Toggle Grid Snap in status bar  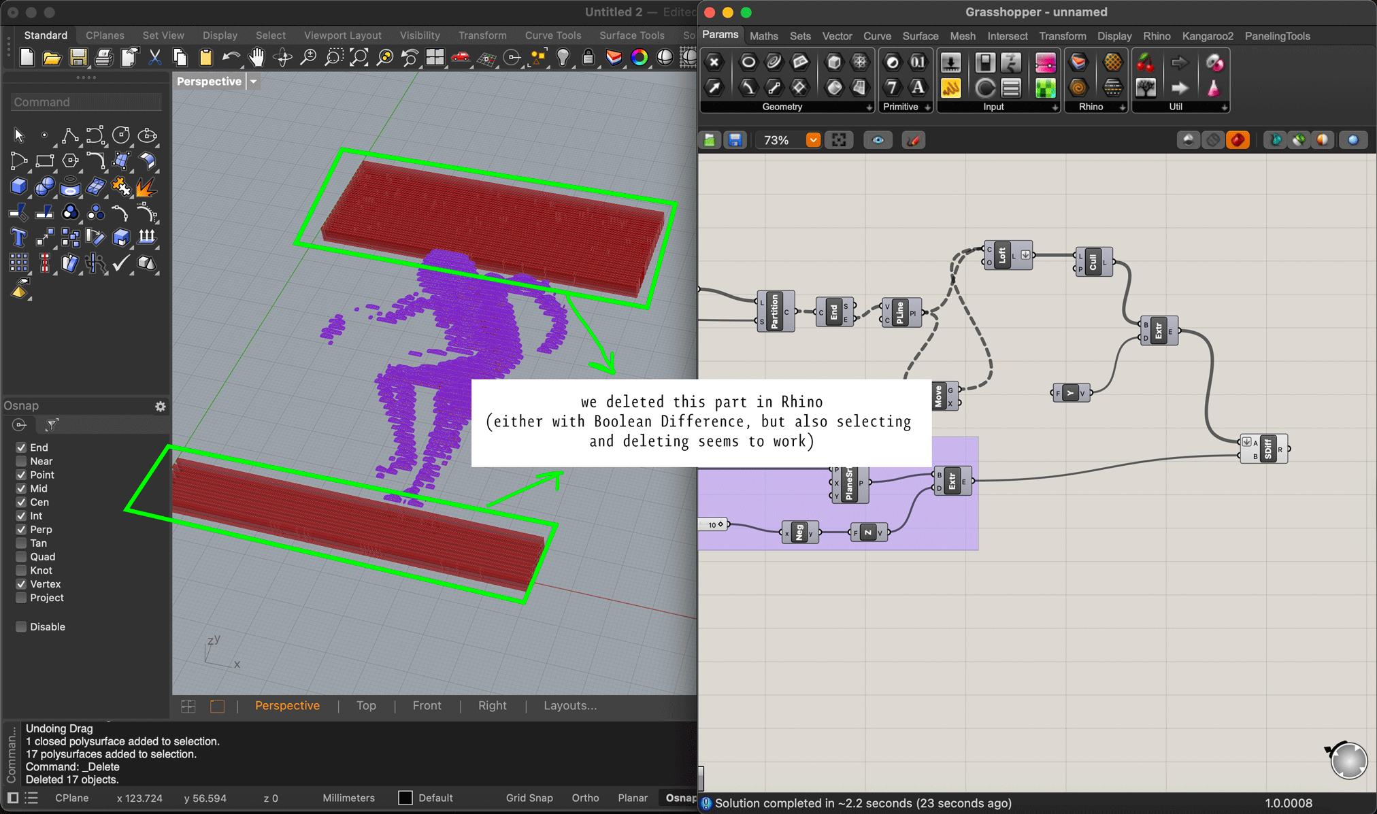pos(529,798)
